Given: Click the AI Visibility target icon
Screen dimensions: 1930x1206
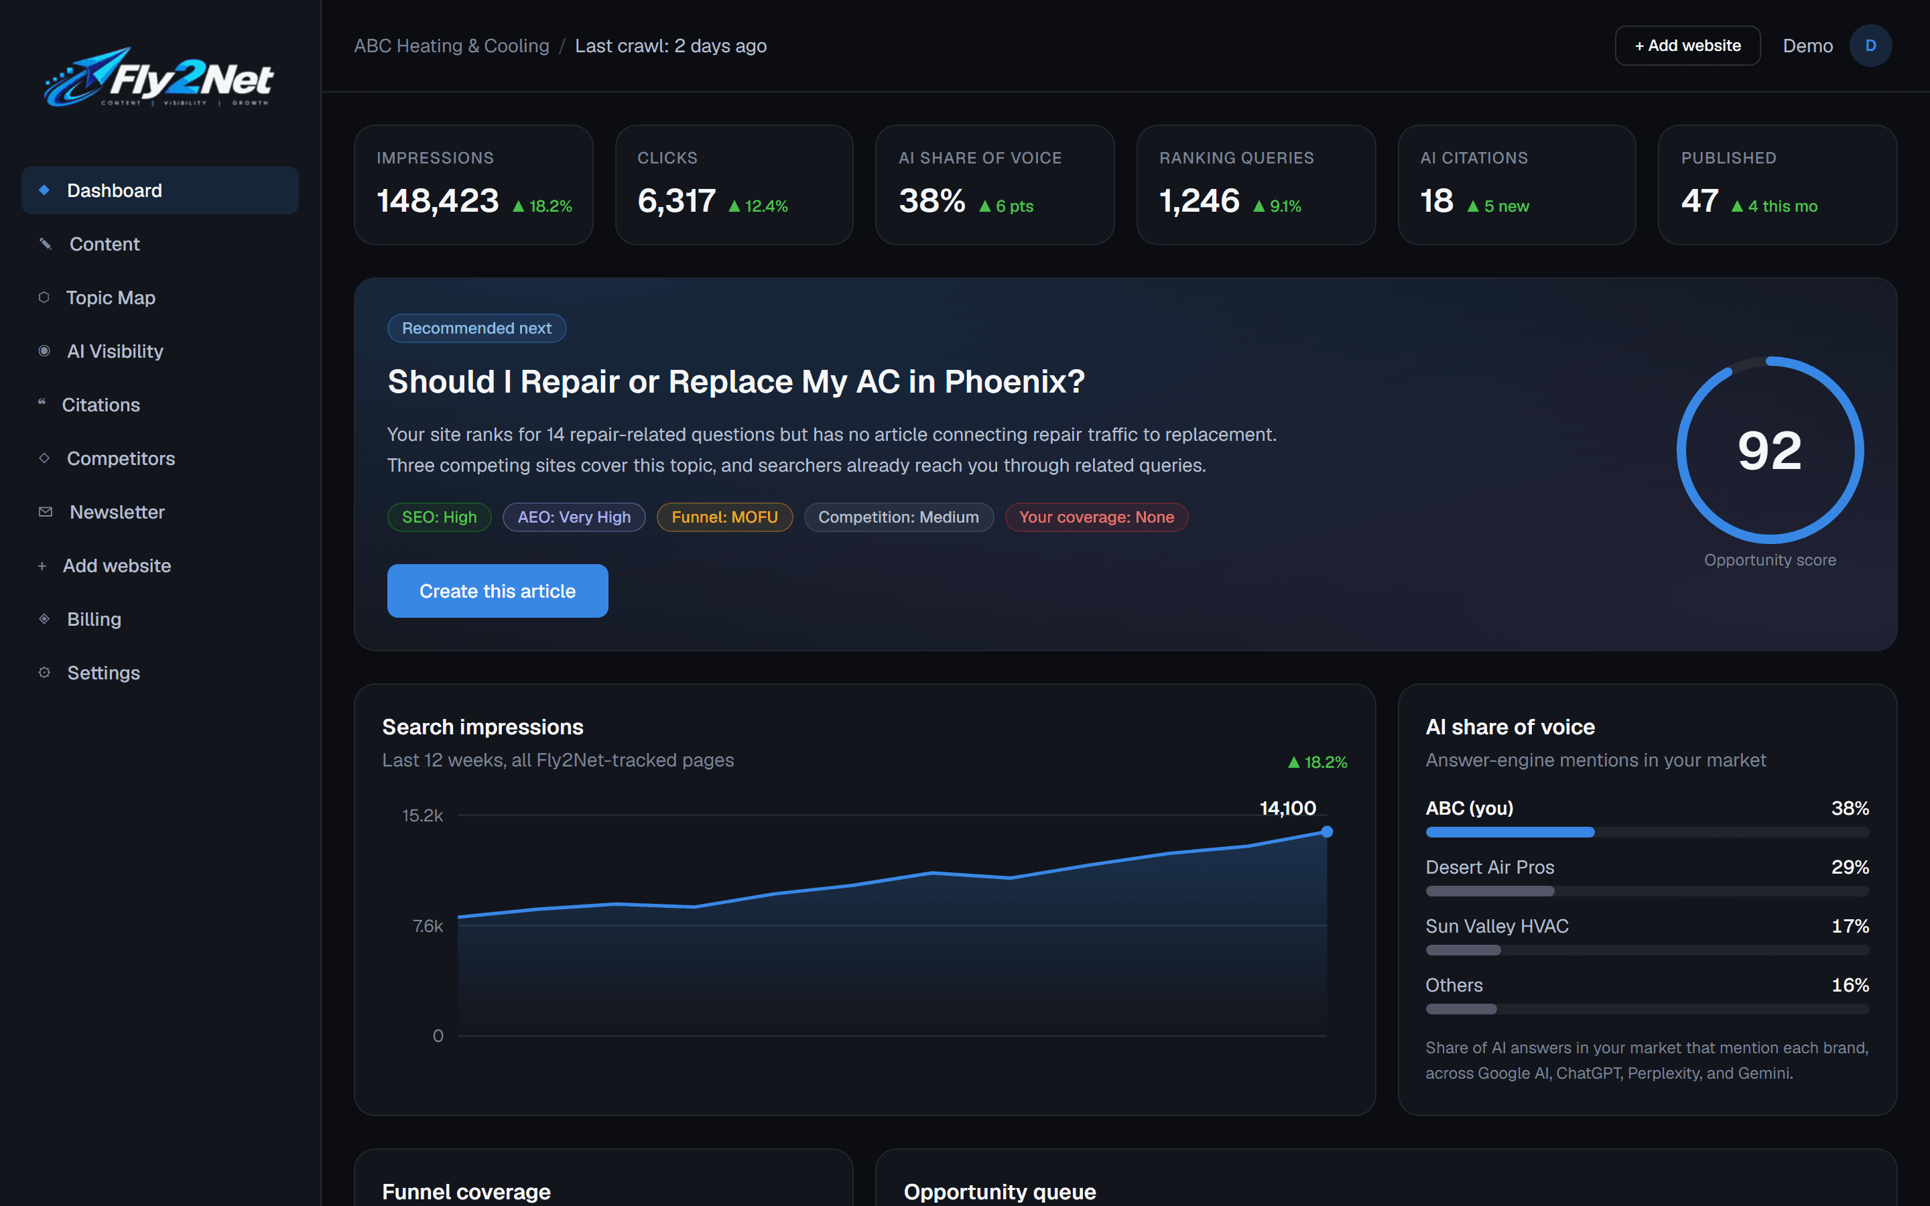Looking at the screenshot, I should click(x=45, y=350).
